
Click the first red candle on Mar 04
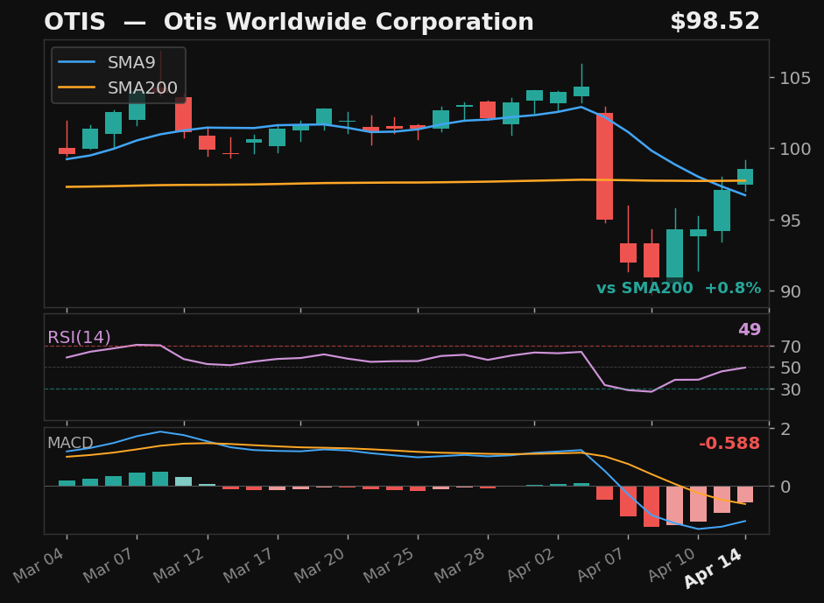click(67, 151)
